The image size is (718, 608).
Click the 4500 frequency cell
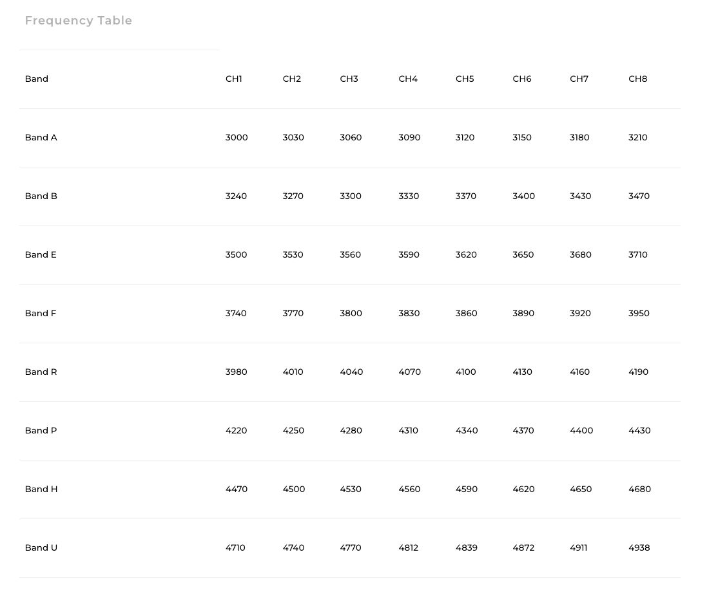click(294, 489)
